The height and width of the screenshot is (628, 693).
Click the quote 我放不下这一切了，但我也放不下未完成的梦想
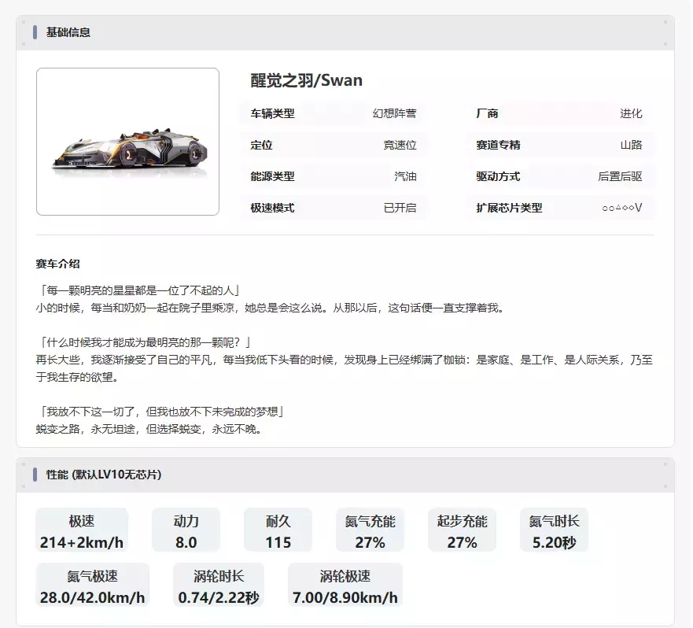point(161,412)
